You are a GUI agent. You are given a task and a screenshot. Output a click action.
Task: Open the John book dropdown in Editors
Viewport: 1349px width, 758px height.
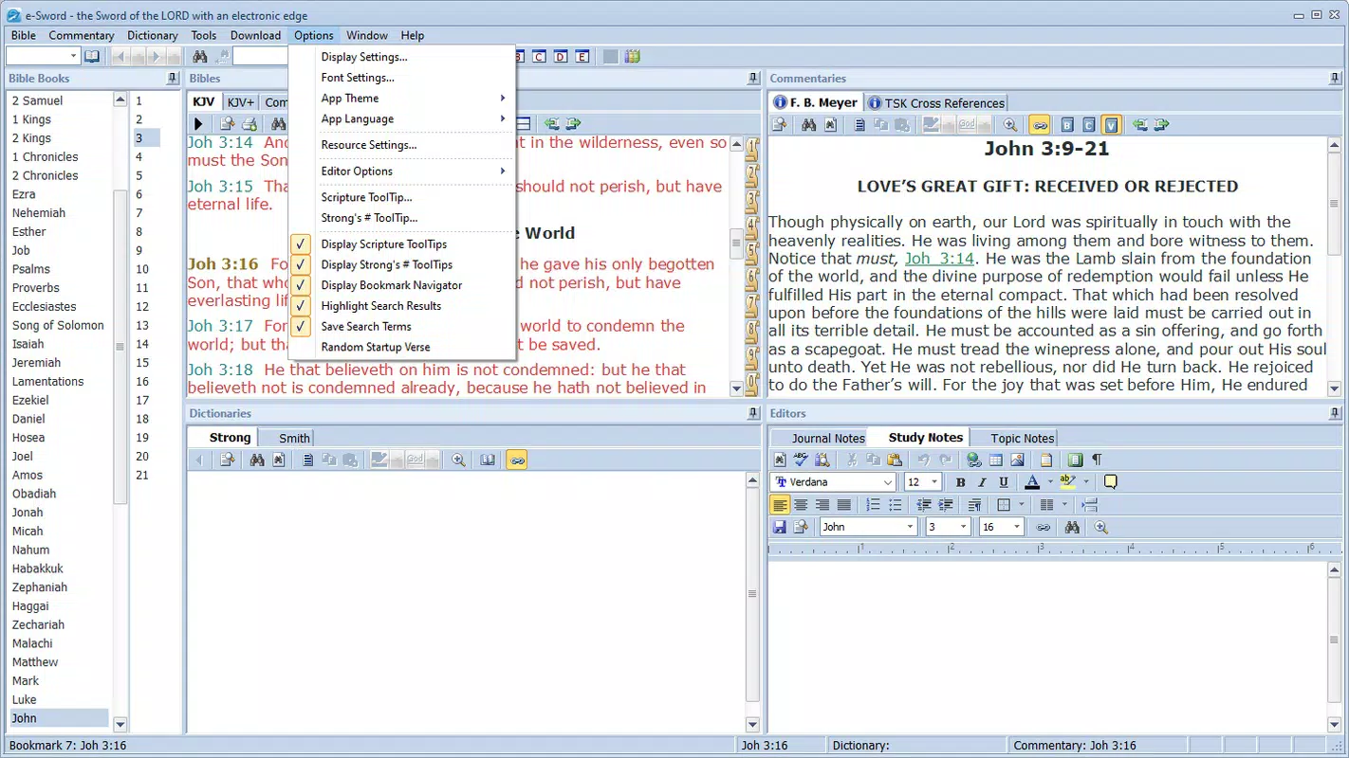[x=911, y=527]
